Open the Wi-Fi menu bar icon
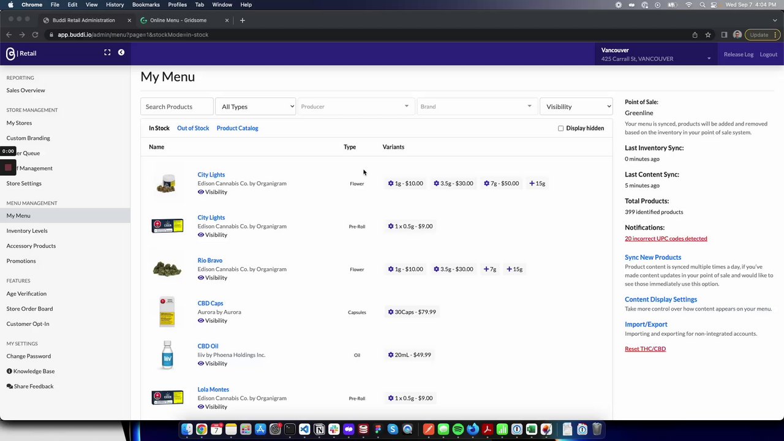Screen dimensions: 784x441 point(688,5)
